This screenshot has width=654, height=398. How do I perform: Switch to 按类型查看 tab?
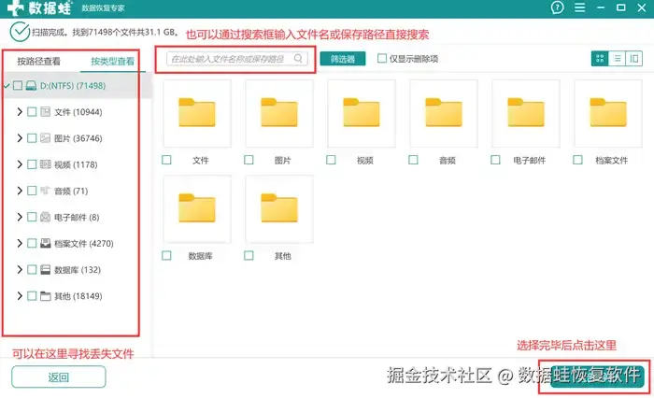click(x=113, y=62)
